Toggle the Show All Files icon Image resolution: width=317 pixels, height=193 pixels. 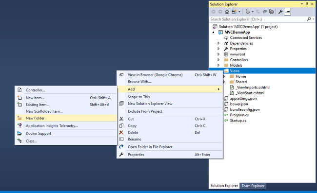[272, 12]
